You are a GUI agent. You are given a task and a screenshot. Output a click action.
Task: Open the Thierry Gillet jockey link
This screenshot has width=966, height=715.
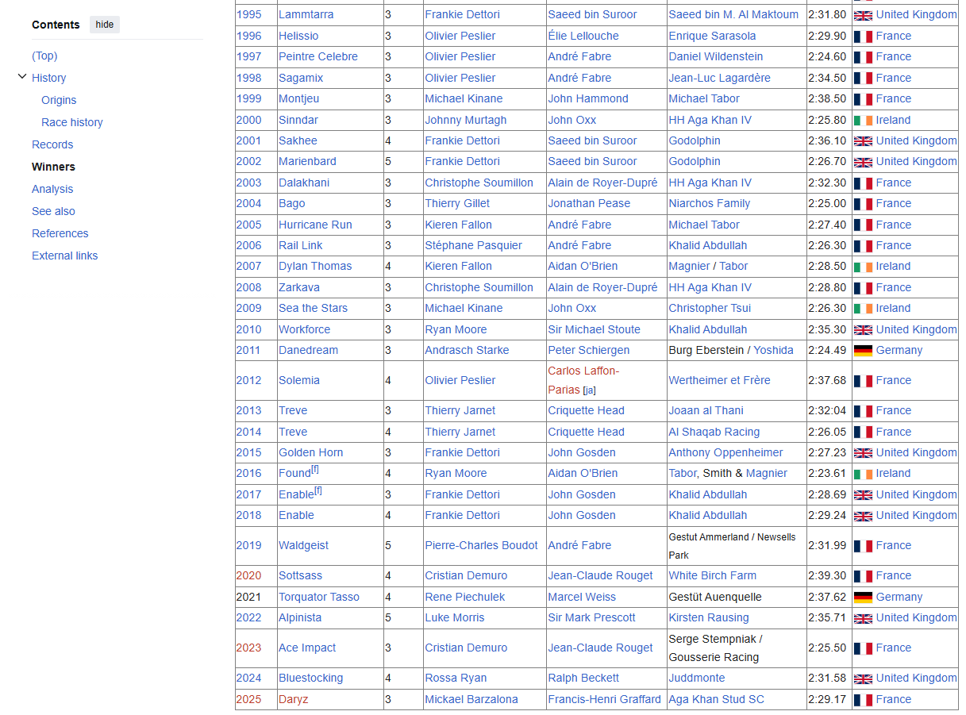457,203
